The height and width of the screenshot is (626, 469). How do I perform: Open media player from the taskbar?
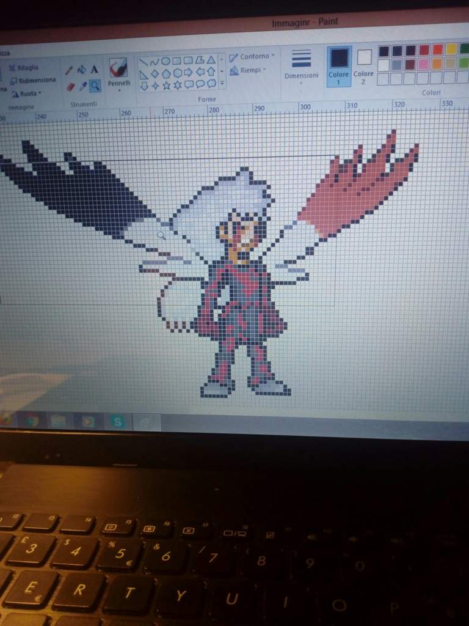(x=88, y=421)
